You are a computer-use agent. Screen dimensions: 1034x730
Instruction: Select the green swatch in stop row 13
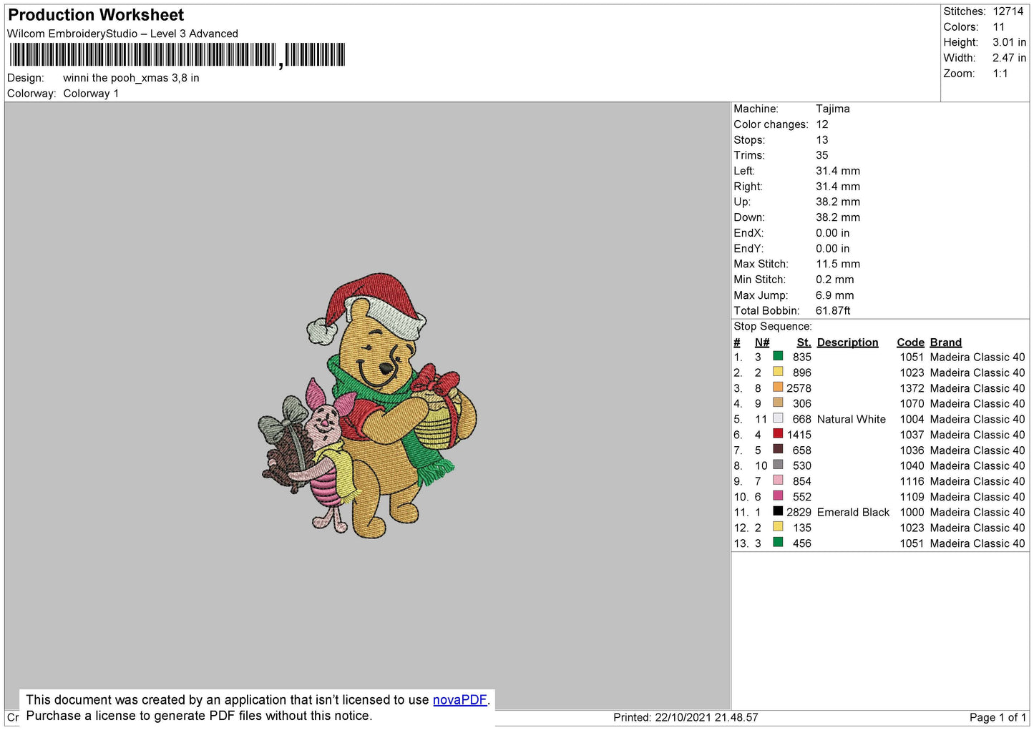778,542
